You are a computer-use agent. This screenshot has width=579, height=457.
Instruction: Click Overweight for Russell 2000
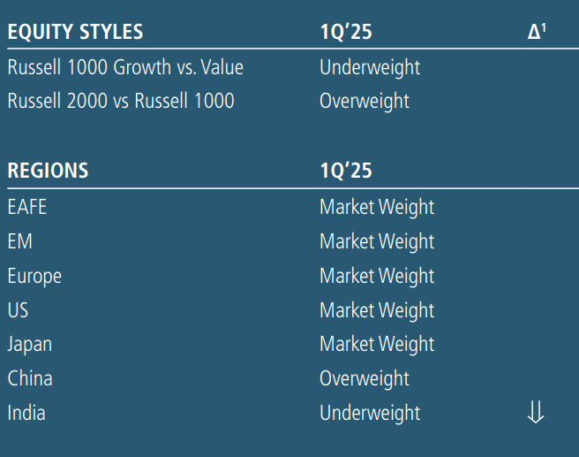coord(365,101)
